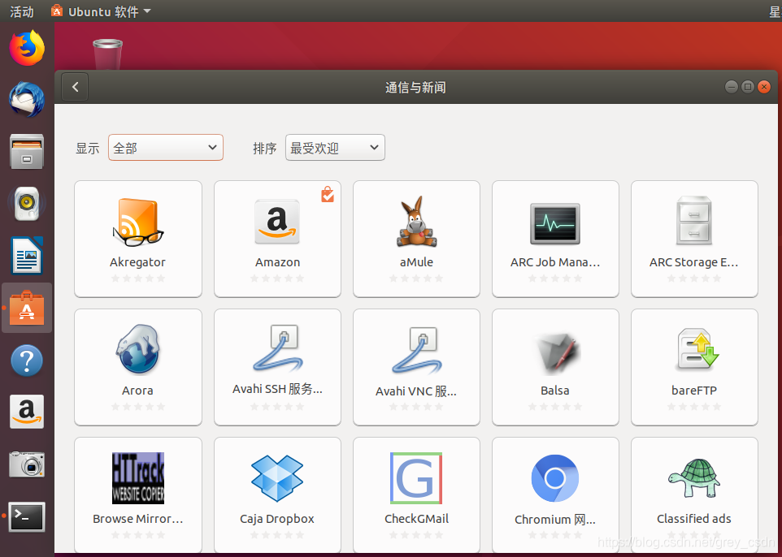Click the installed badge on Amazon tile
The width and height of the screenshot is (782, 557).
point(328,194)
